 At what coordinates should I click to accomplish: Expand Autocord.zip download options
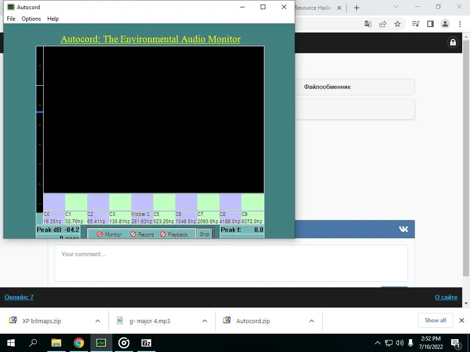point(312,321)
